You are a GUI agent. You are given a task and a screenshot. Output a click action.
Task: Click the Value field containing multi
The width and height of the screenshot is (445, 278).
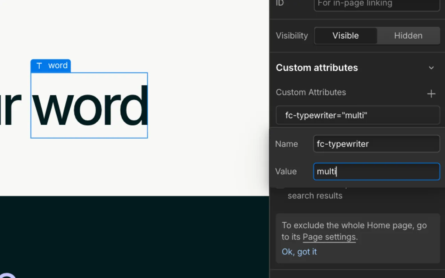coord(377,171)
